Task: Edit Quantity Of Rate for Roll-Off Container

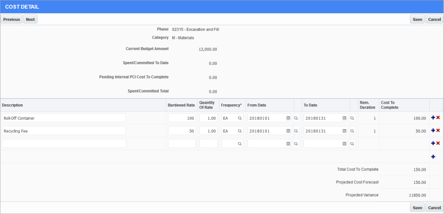Action: pyautogui.click(x=209, y=118)
